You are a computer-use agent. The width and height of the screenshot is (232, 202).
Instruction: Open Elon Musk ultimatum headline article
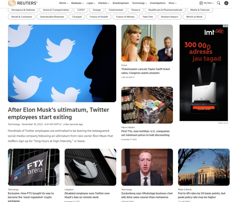[x=58, y=113]
